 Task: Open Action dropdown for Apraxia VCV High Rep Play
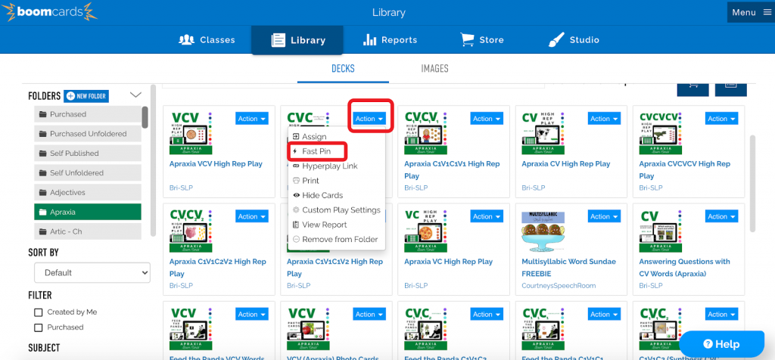pyautogui.click(x=252, y=119)
